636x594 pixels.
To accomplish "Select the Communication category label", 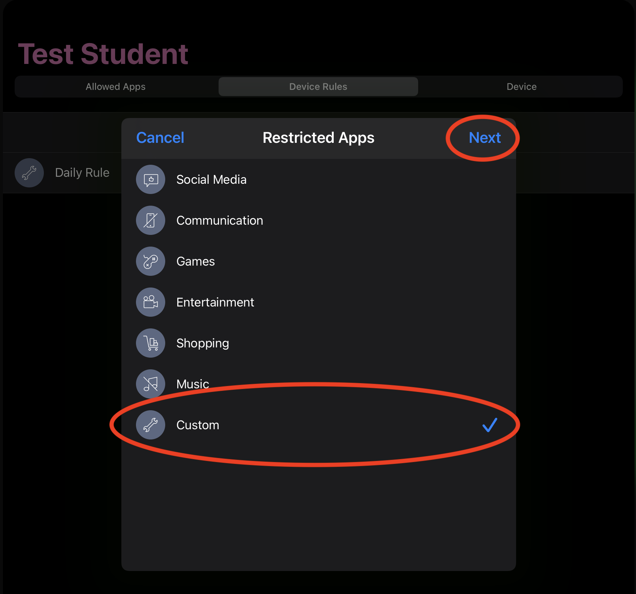I will click(220, 220).
